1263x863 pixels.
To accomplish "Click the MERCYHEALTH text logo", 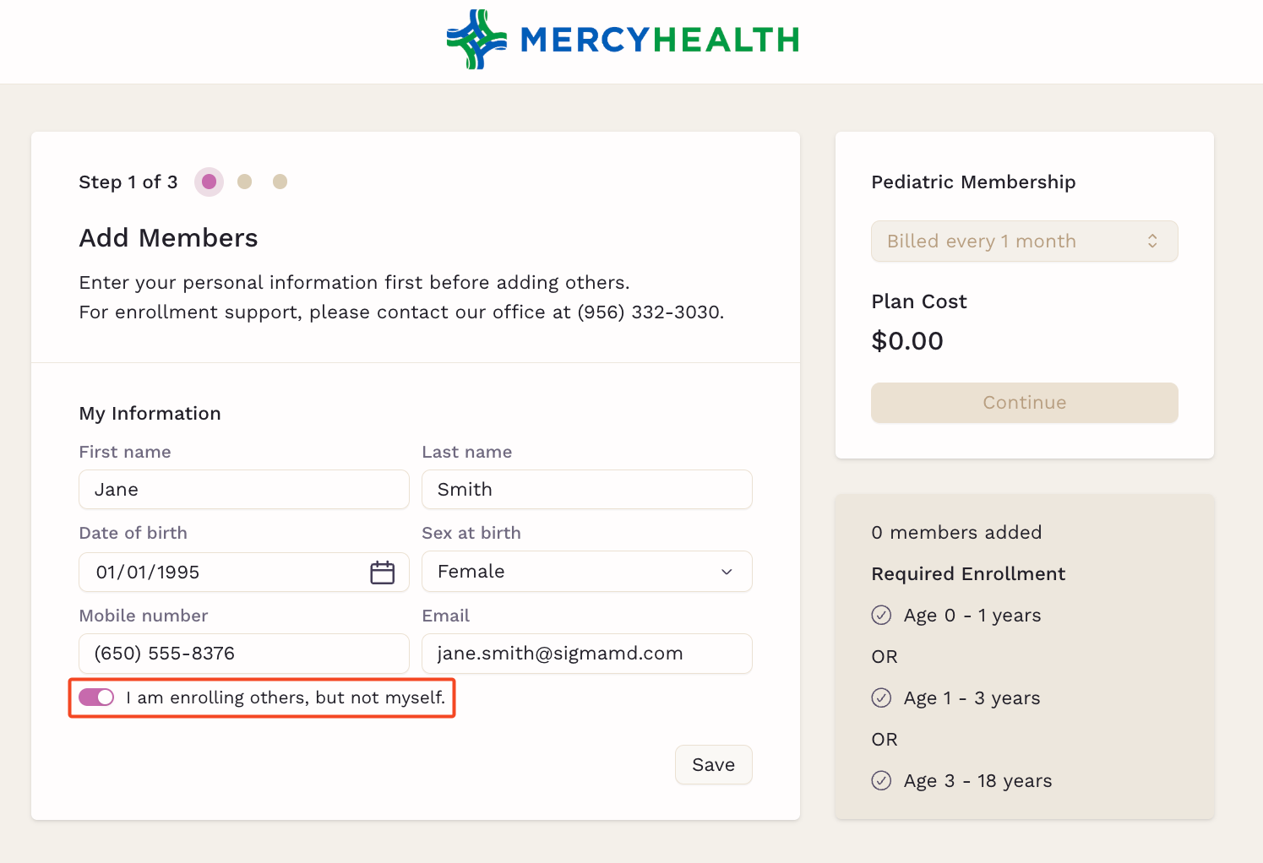I will 660,40.
